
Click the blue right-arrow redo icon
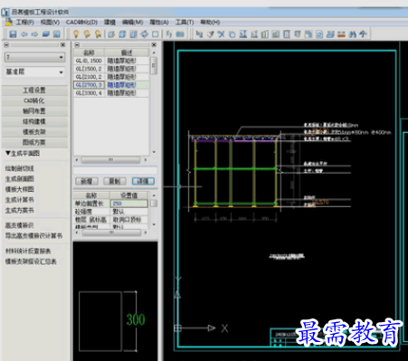point(34,34)
